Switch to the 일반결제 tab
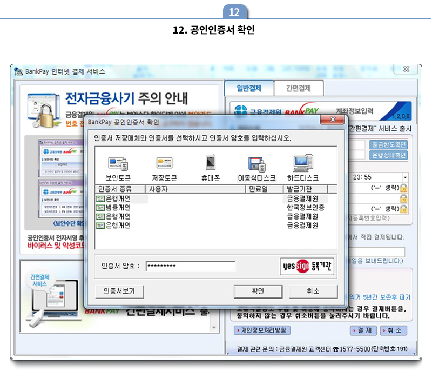The width and height of the screenshot is (432, 371). click(249, 88)
